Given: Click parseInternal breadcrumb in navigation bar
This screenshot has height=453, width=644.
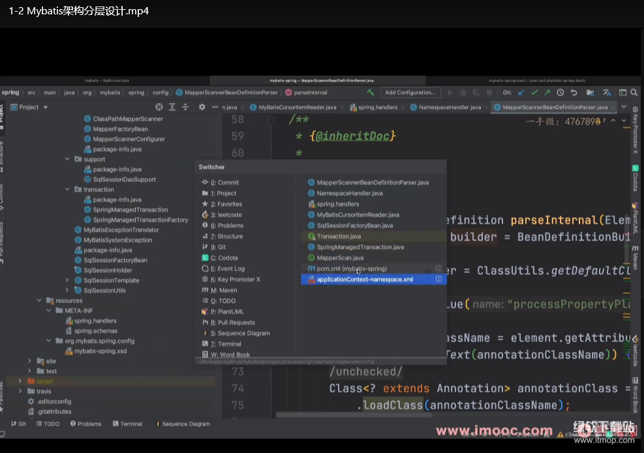Looking at the screenshot, I should [x=306, y=93].
